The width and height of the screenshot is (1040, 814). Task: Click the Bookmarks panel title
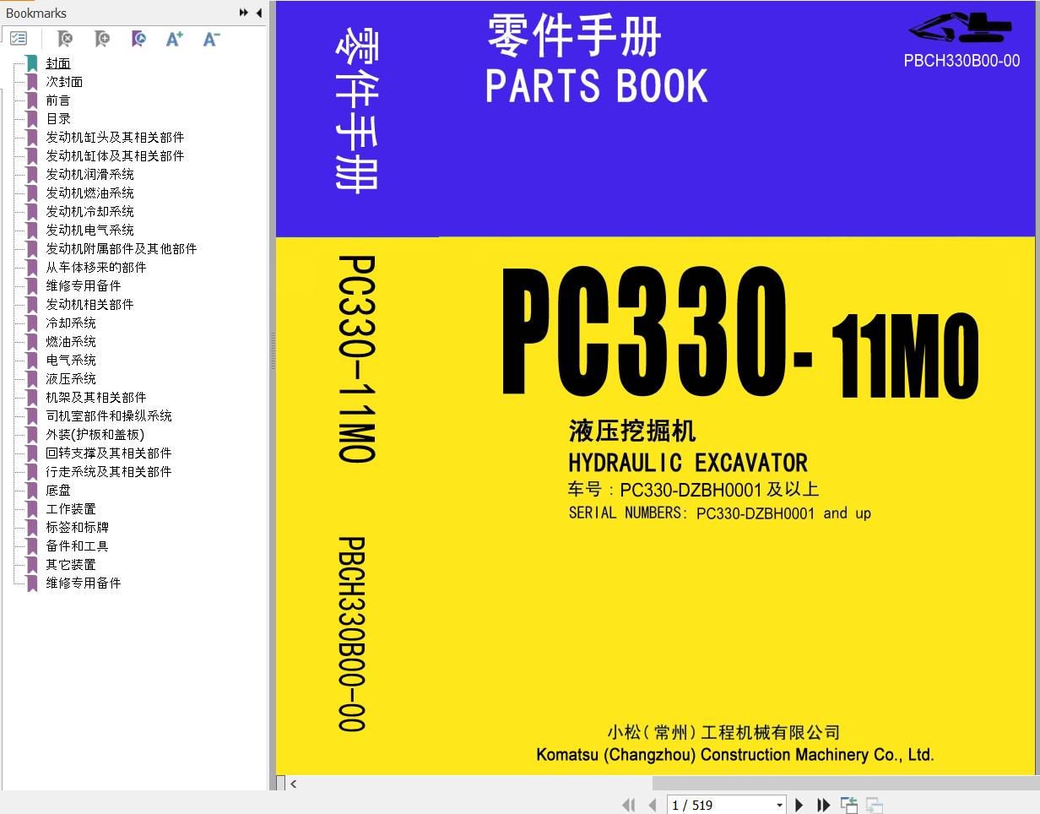click(36, 14)
